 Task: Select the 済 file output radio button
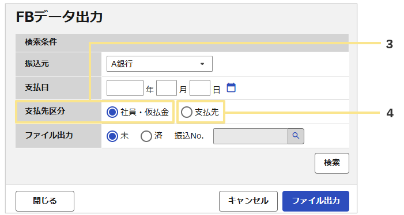tap(146, 136)
